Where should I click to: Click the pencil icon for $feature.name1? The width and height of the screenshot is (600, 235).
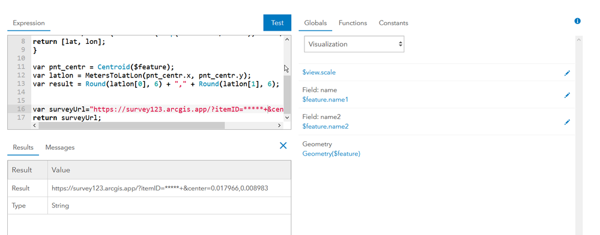(x=567, y=96)
